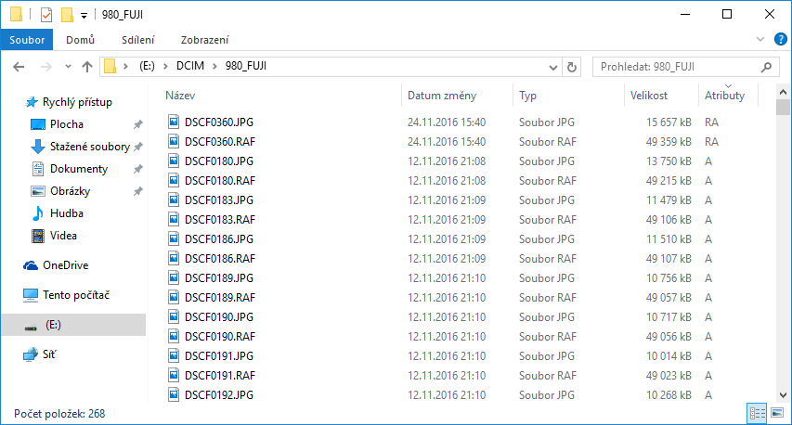Switch to Details view via status bar icon
The width and height of the screenshot is (792, 425).
(757, 413)
